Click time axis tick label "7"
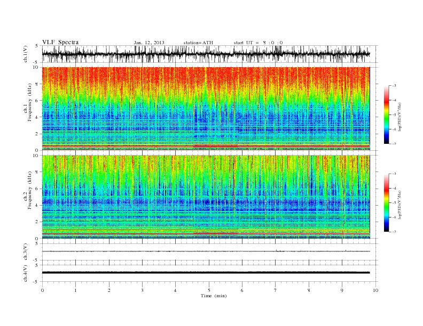423x326 pixels. click(276, 290)
